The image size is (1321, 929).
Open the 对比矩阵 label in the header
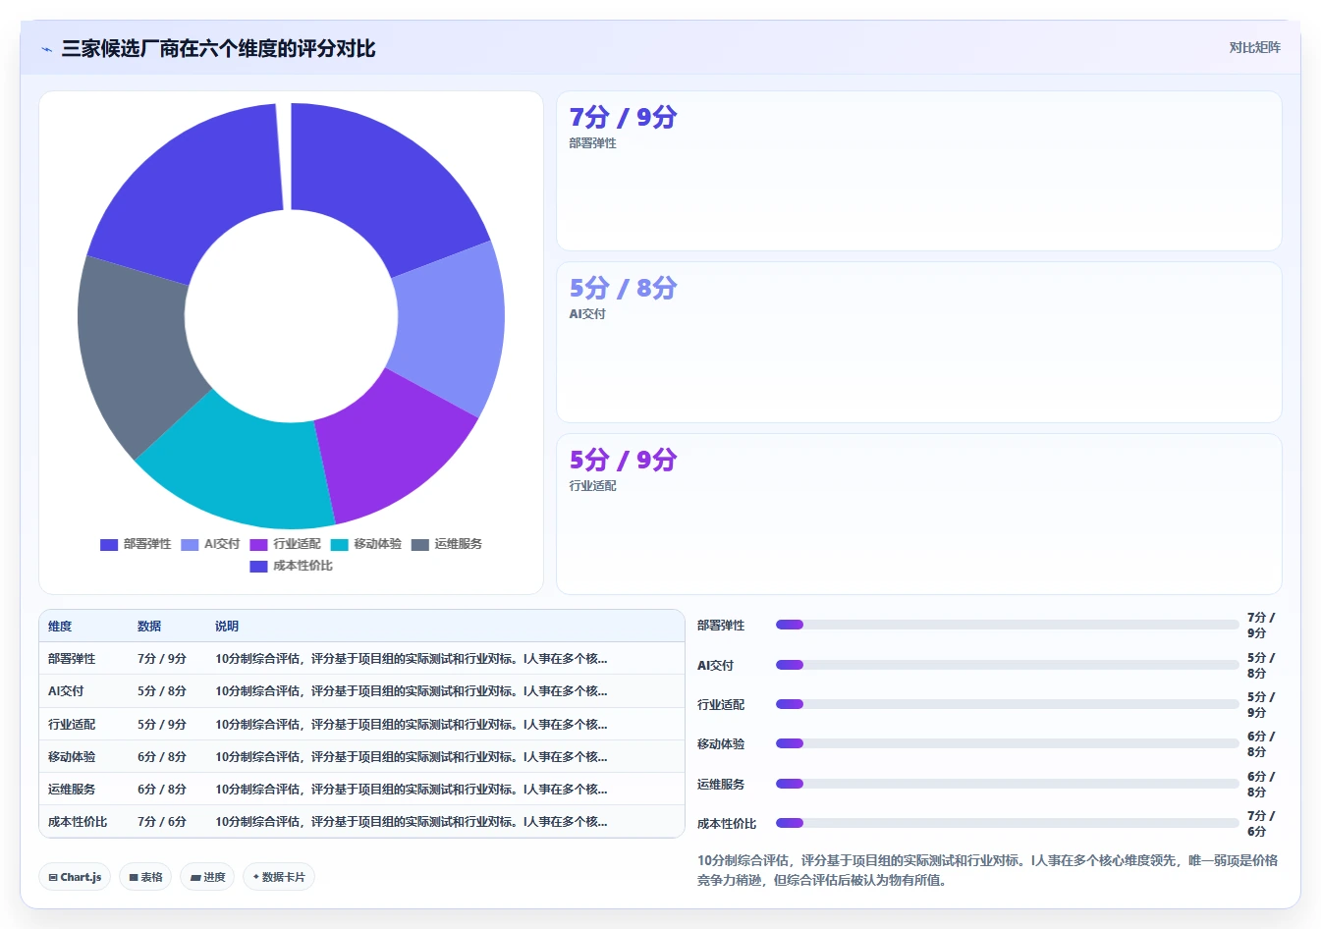(x=1255, y=47)
